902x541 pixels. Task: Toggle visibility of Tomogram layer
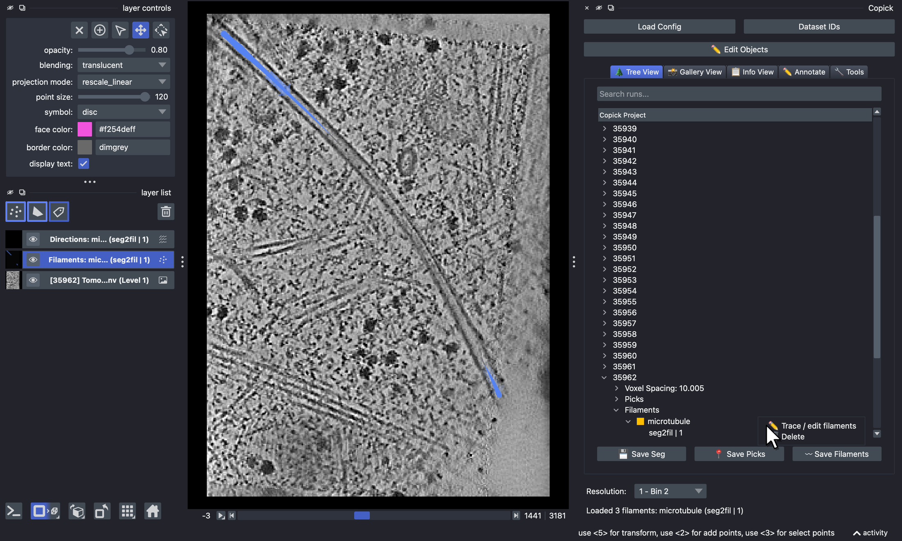click(33, 280)
